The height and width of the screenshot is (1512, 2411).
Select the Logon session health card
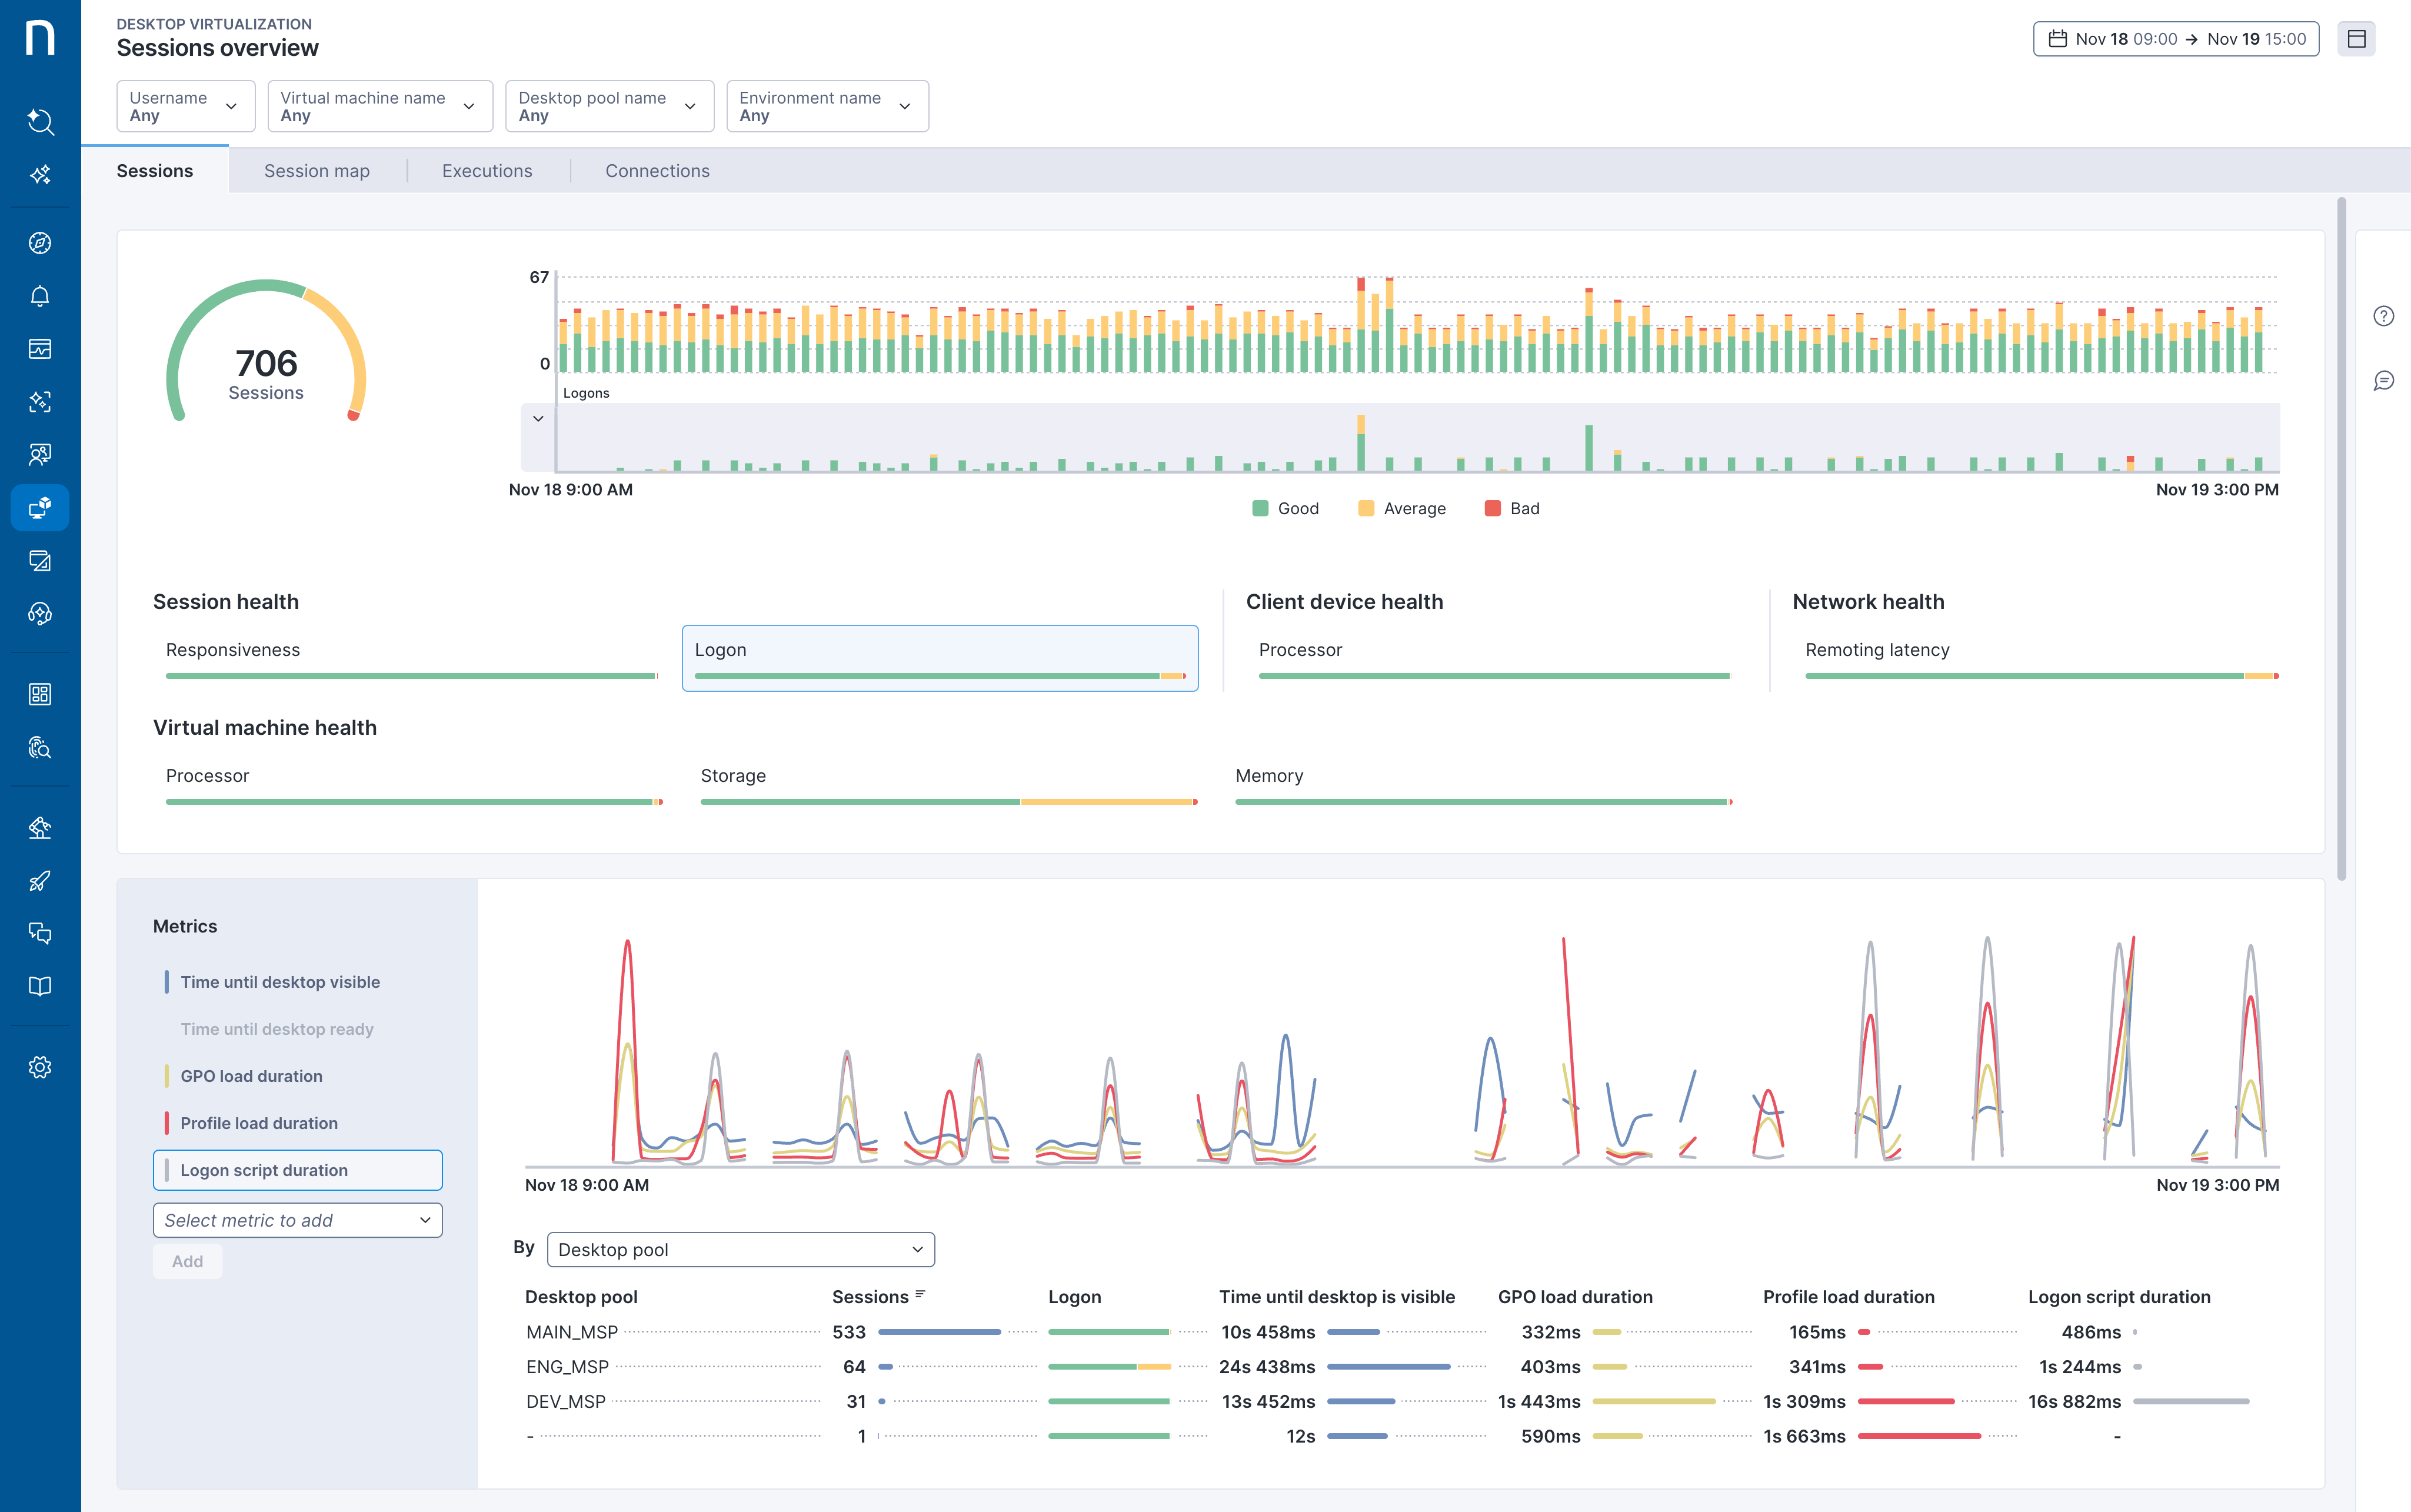pos(939,658)
